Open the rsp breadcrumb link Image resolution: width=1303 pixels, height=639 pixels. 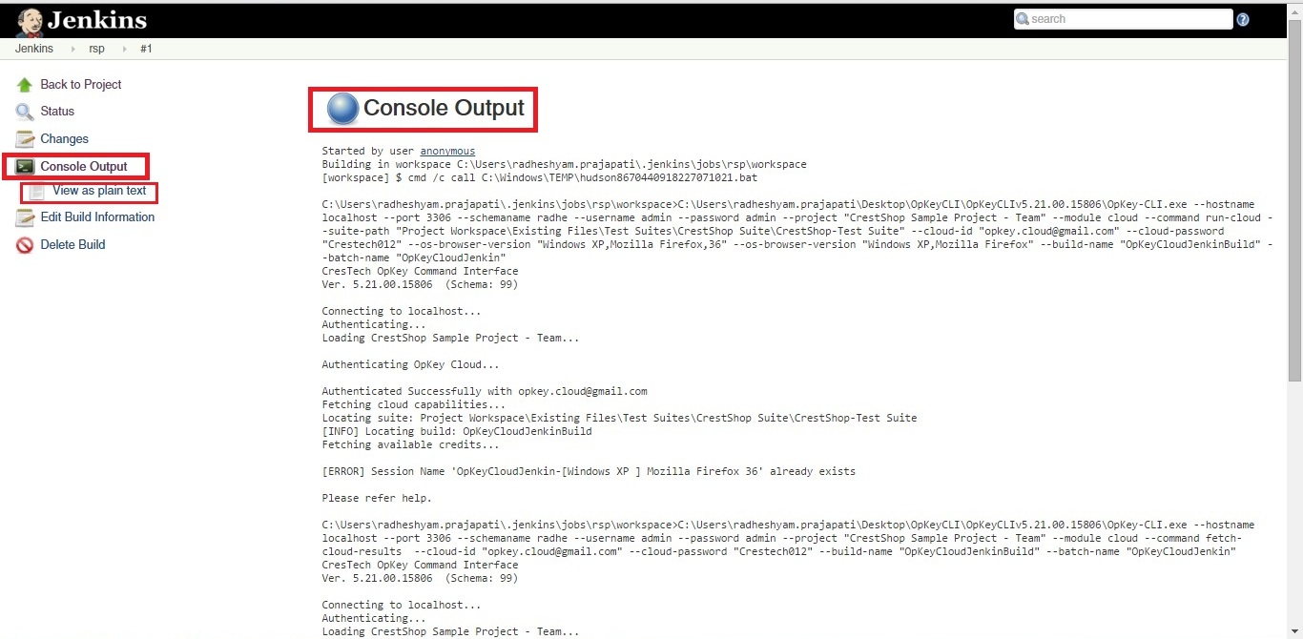coord(96,49)
